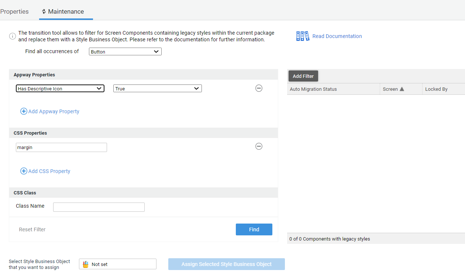Click the margin CSS property input field
Image resolution: width=465 pixels, height=280 pixels.
click(x=61, y=147)
